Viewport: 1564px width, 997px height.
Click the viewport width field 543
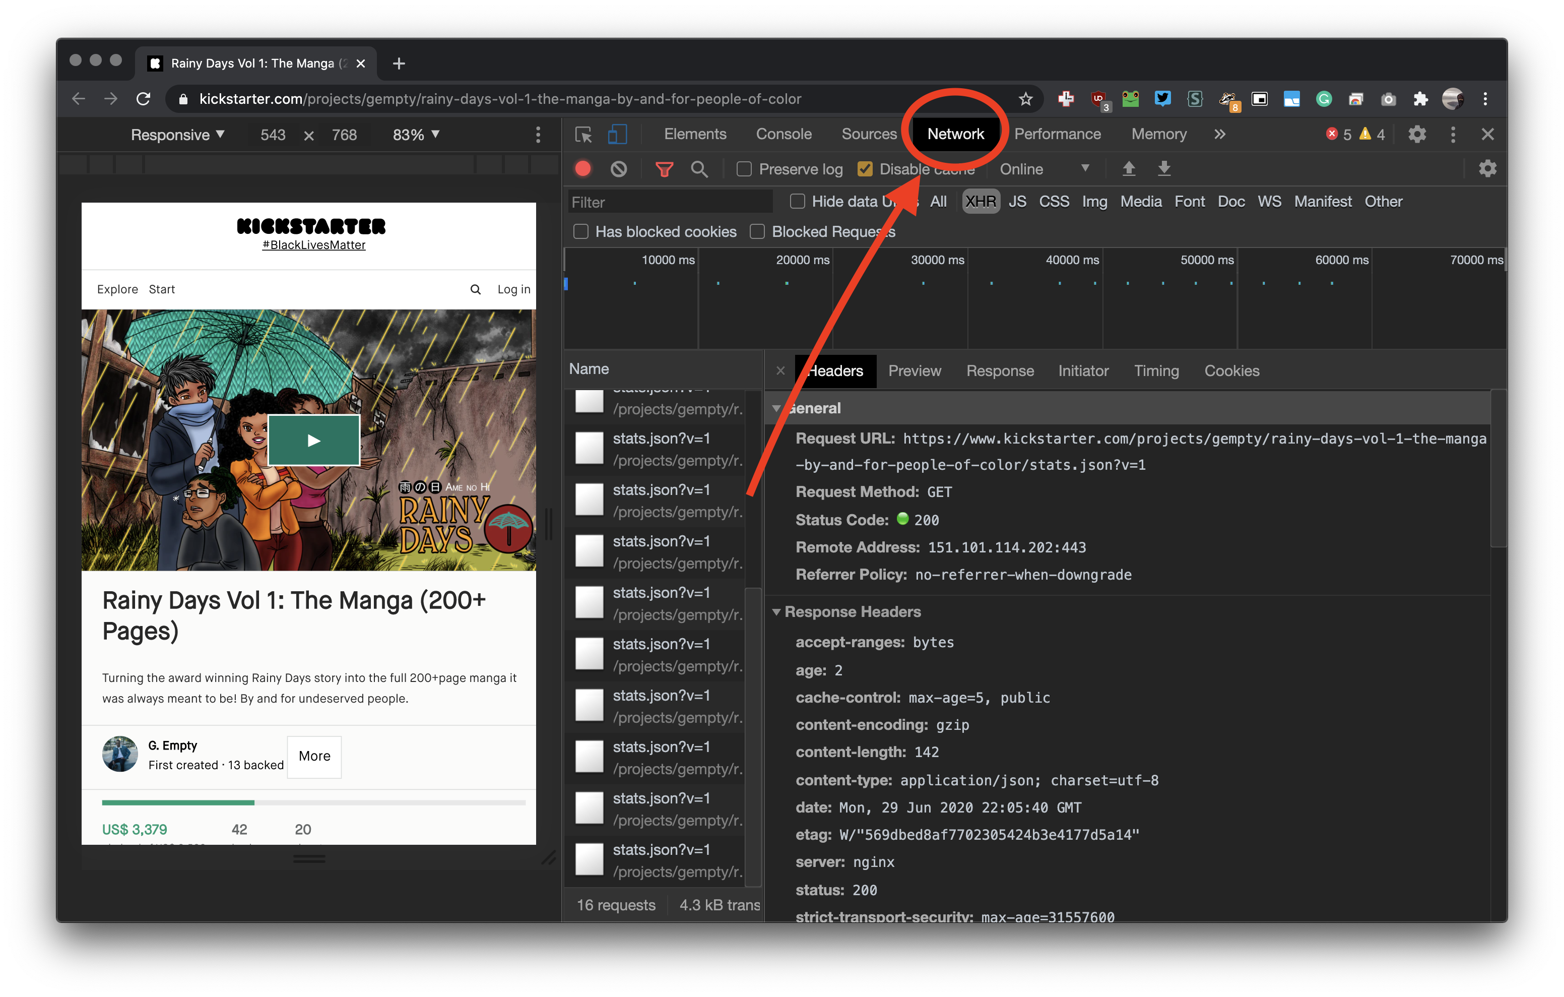pyautogui.click(x=273, y=135)
